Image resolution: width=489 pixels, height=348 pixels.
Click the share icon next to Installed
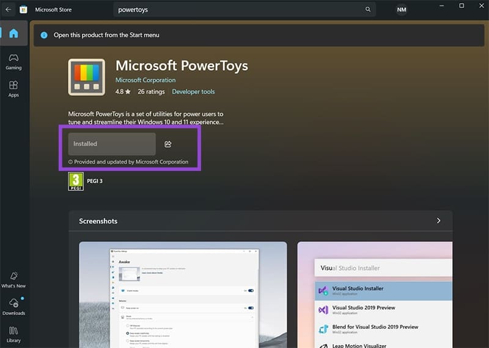(167, 144)
